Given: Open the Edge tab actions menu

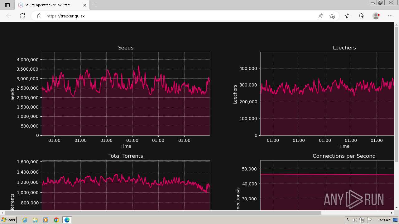Looking at the screenshot, I should click(7, 5).
